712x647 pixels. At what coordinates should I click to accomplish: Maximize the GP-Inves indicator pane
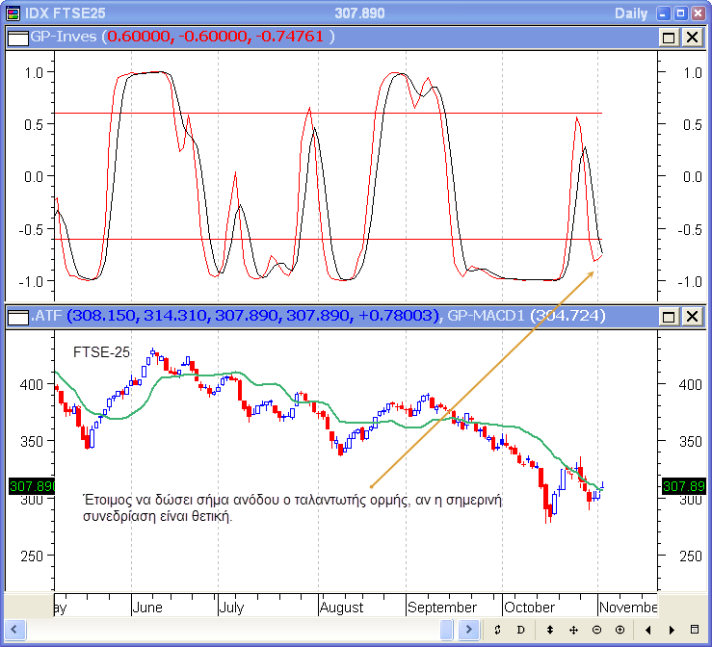click(669, 37)
